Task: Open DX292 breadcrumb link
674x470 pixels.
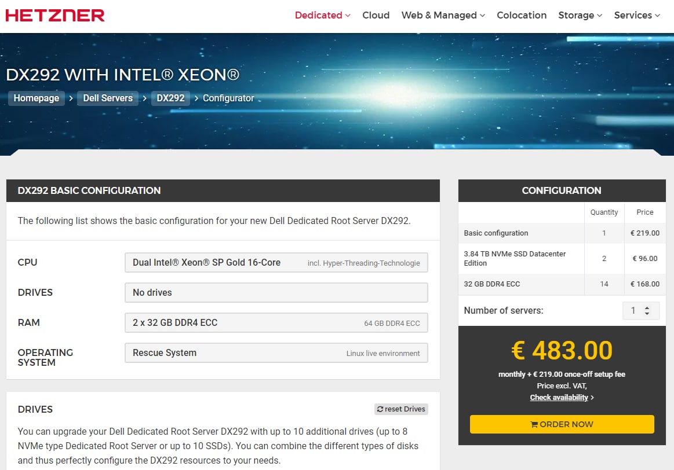Action: tap(170, 98)
